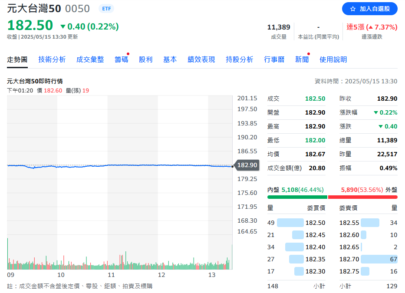Click the 外盤 value 5,890(53.56%)
405x293 pixels.
click(362, 190)
